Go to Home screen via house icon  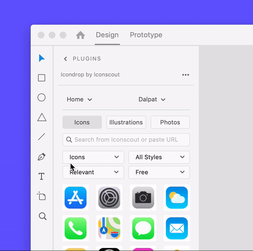80,35
